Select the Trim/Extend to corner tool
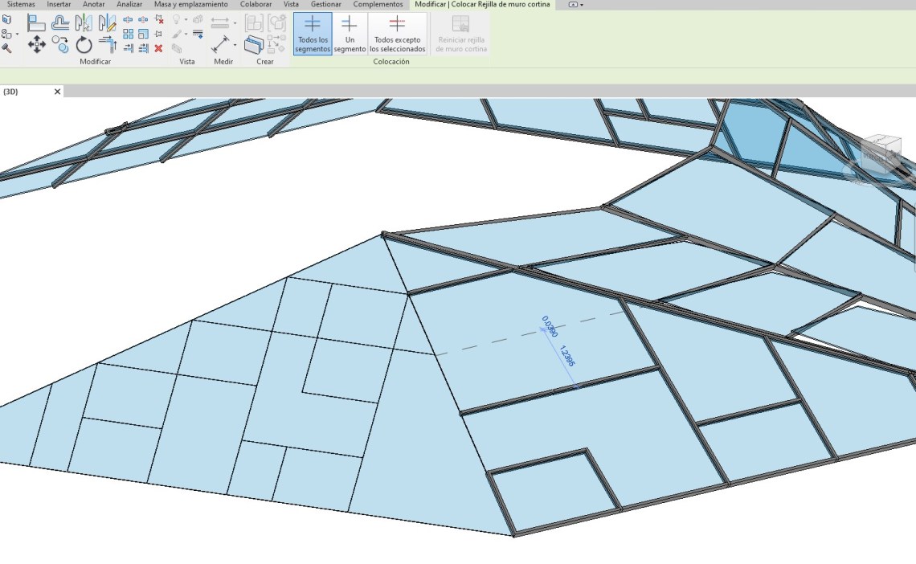 click(x=108, y=44)
